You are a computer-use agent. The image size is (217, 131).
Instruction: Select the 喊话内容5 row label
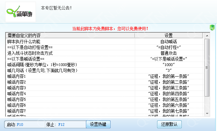[x=16, y=99]
